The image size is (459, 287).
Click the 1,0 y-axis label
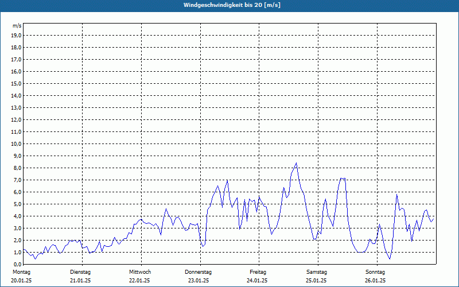click(17, 253)
